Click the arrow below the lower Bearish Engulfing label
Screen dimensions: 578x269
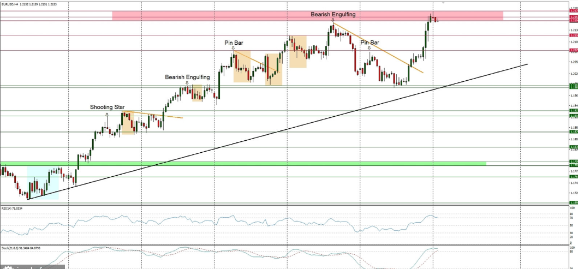pyautogui.click(x=187, y=83)
